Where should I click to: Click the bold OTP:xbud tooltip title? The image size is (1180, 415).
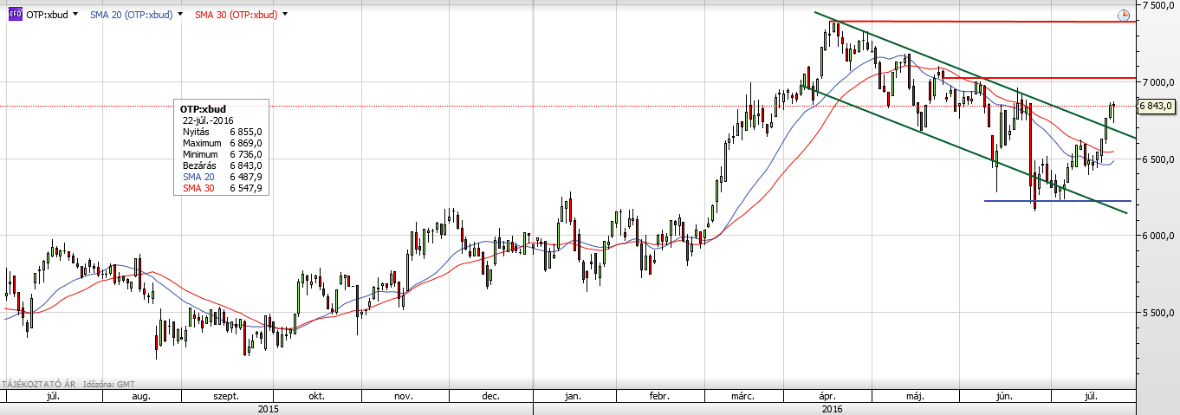(203, 109)
